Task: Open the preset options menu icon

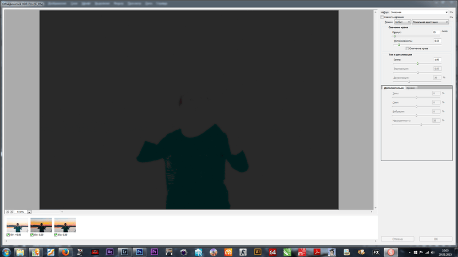Action: point(451,11)
